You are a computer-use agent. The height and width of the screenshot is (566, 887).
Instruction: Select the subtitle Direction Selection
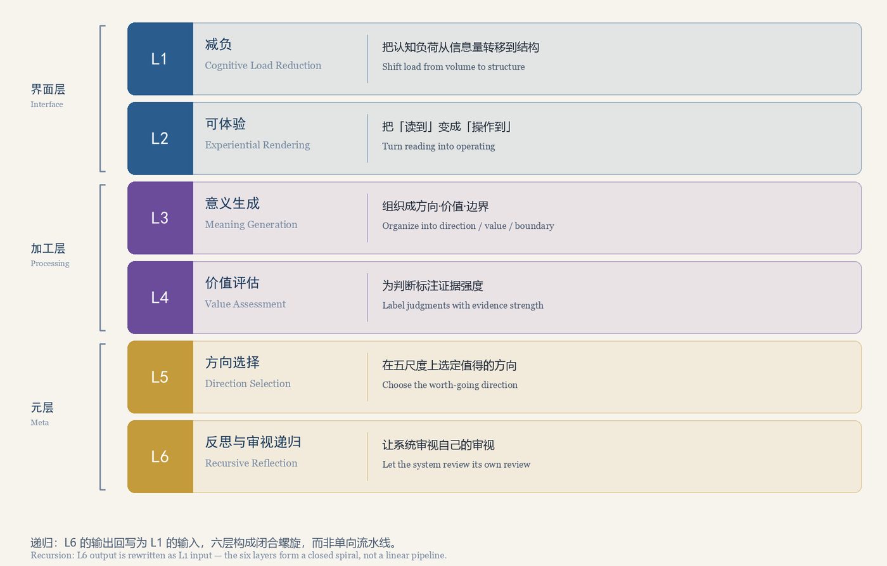(x=248, y=383)
